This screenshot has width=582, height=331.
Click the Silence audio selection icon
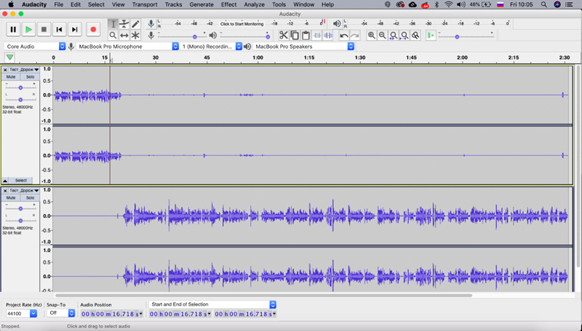[328, 35]
